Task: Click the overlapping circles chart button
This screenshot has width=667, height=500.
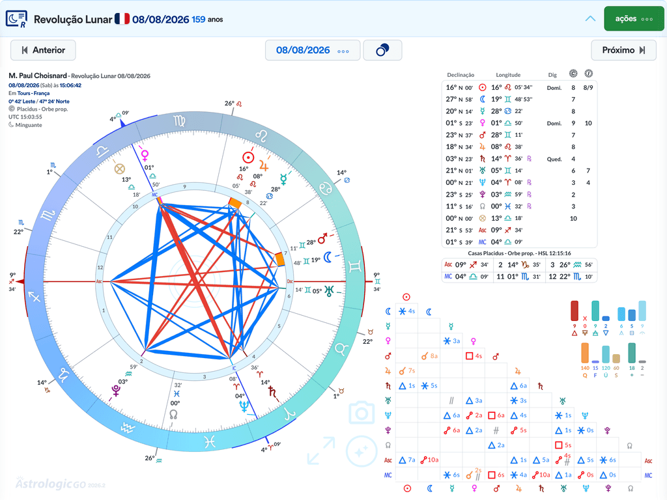Action: pyautogui.click(x=382, y=50)
